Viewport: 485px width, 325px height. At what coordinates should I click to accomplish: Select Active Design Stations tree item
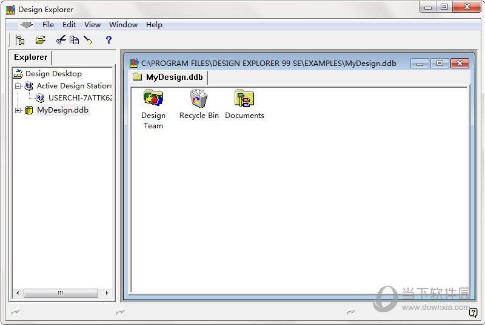pyautogui.click(x=75, y=85)
